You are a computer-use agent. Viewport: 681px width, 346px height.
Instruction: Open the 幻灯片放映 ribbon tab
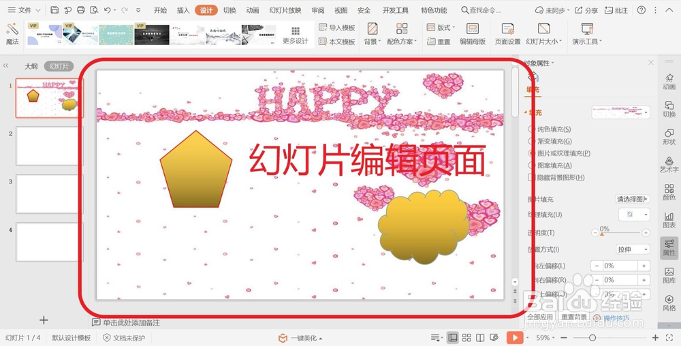click(x=285, y=10)
